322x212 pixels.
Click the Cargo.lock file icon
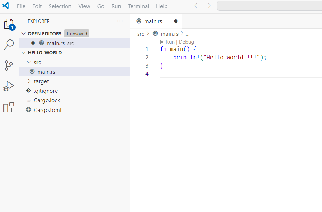tap(29, 100)
